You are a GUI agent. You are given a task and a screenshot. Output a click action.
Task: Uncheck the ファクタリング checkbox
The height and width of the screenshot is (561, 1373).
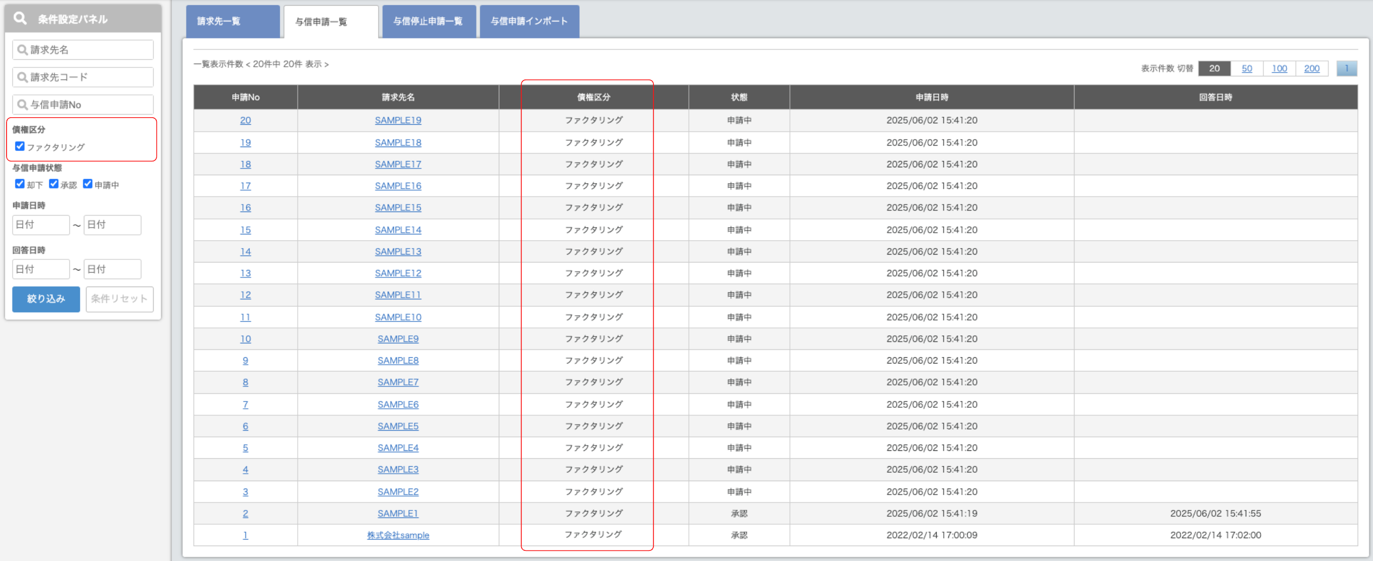(x=20, y=147)
